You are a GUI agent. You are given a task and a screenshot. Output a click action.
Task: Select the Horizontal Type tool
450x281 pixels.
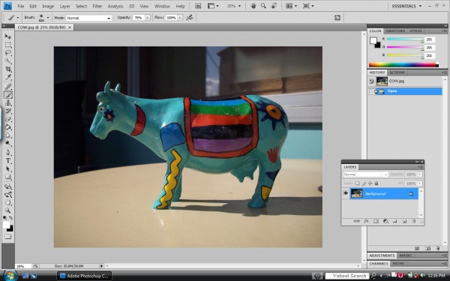(x=8, y=161)
